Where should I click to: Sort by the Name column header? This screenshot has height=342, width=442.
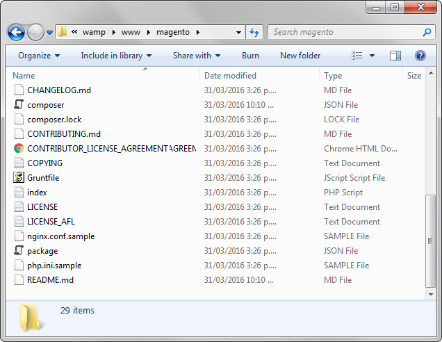(x=24, y=76)
